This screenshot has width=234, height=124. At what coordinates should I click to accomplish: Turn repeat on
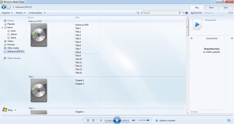93,120
